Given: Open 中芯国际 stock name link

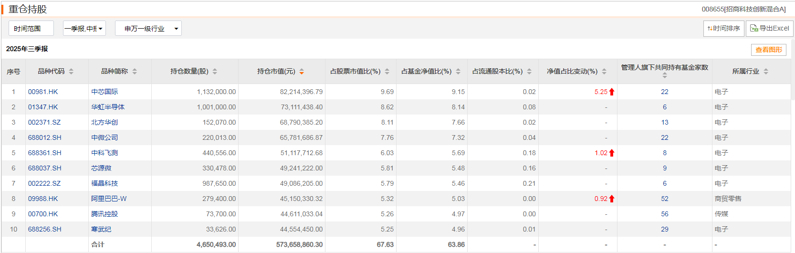Looking at the screenshot, I should (x=105, y=92).
